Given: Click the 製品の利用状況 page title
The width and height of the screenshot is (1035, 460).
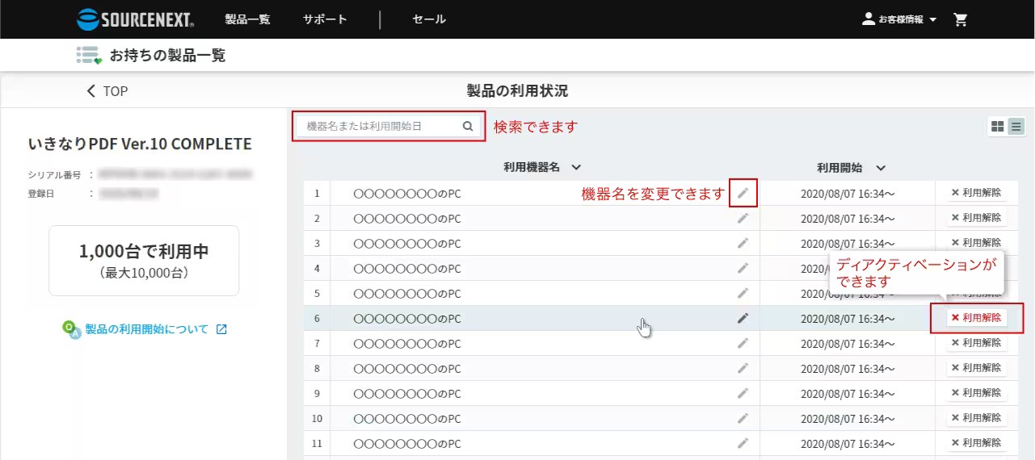Looking at the screenshot, I should 517,90.
